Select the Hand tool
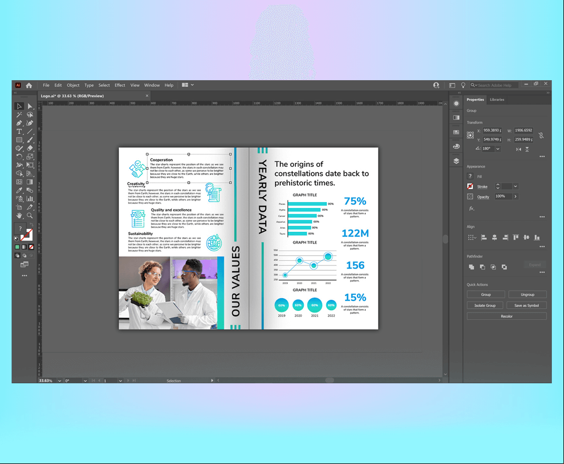564x464 pixels. click(19, 216)
